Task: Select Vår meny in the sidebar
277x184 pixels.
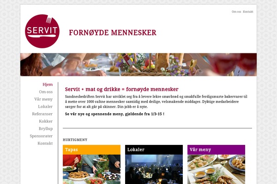Action: [x=43, y=99]
